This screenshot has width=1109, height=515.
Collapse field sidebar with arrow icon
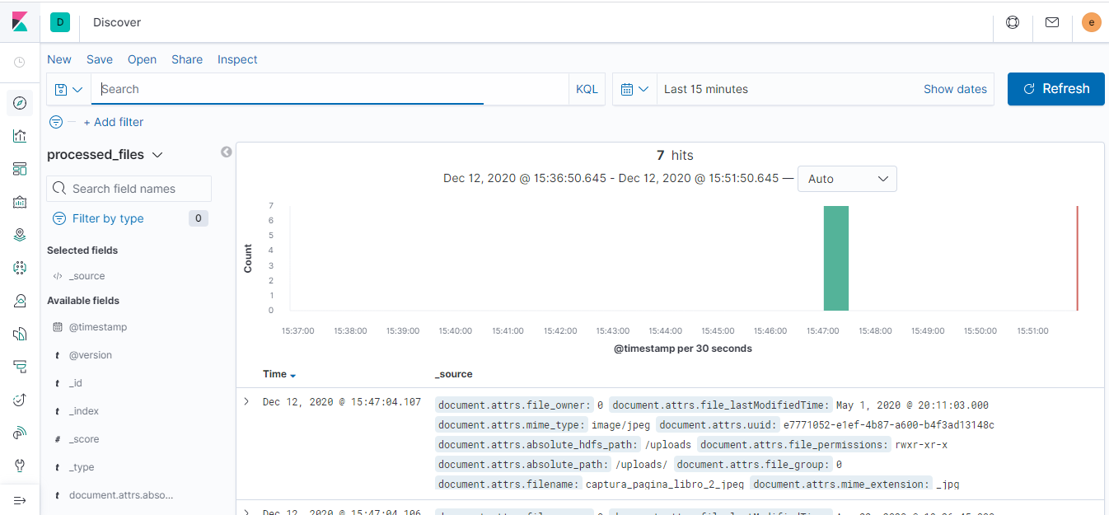(227, 152)
